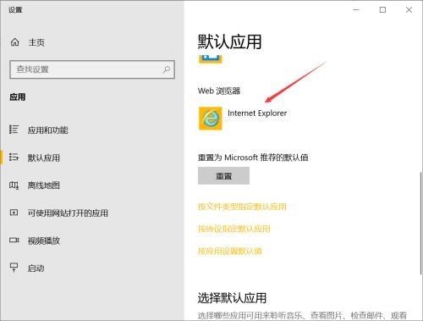Go to 主页 in the sidebar
423x321 pixels.
pyautogui.click(x=36, y=42)
